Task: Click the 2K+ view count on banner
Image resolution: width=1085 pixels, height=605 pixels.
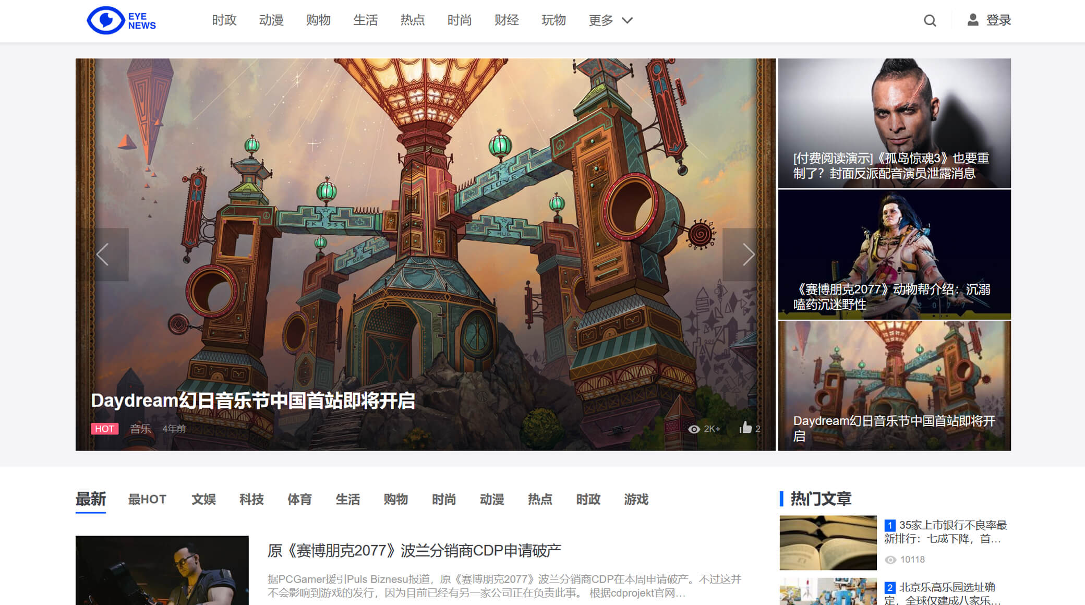Action: tap(712, 429)
